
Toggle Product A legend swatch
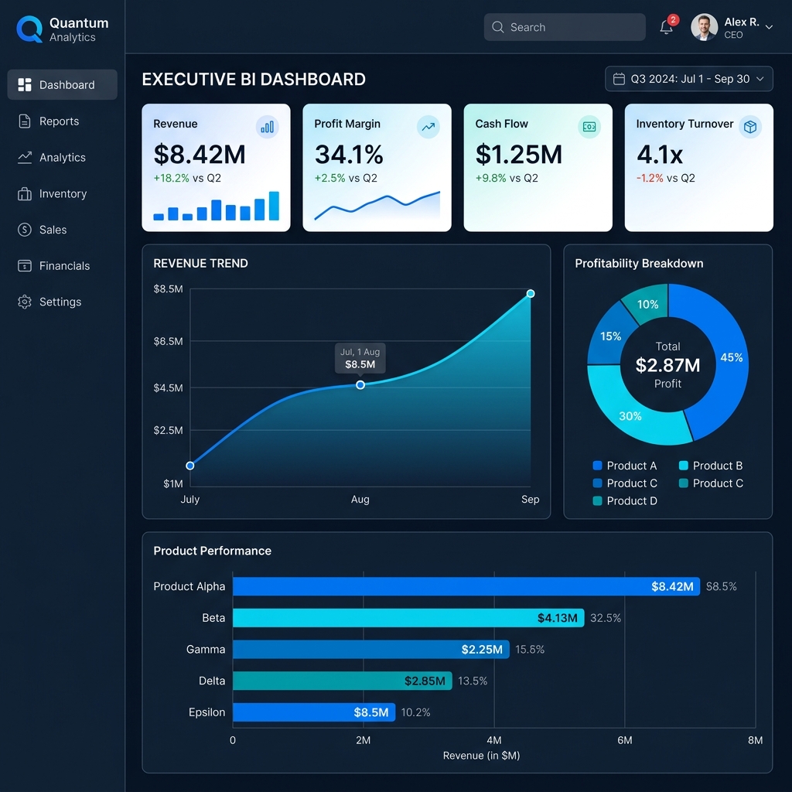click(x=598, y=465)
